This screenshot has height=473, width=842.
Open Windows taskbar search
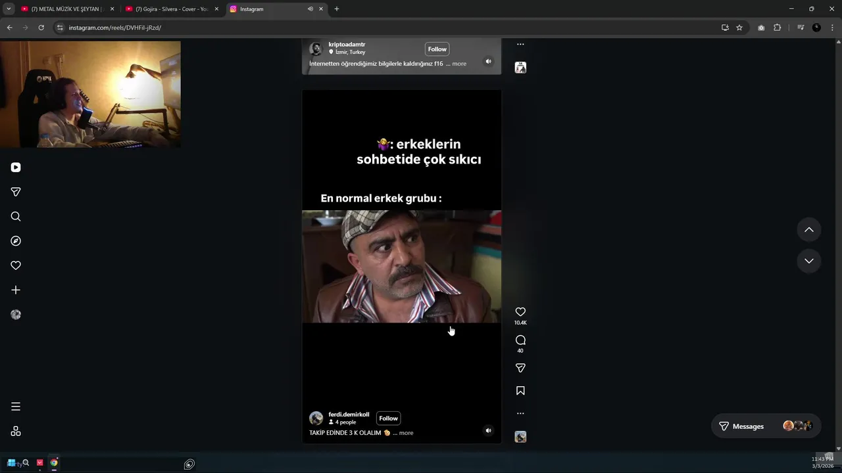[25, 463]
